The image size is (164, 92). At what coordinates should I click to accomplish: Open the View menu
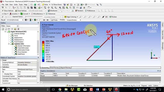pyautogui.click(x=11, y=5)
